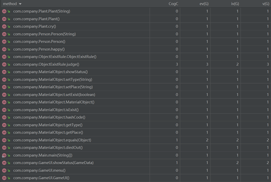Click the green access icon beside Person.happy()
271x182 pixels.
tap(9, 49)
